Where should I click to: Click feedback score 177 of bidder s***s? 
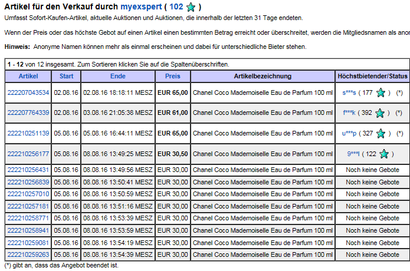pyautogui.click(x=368, y=92)
